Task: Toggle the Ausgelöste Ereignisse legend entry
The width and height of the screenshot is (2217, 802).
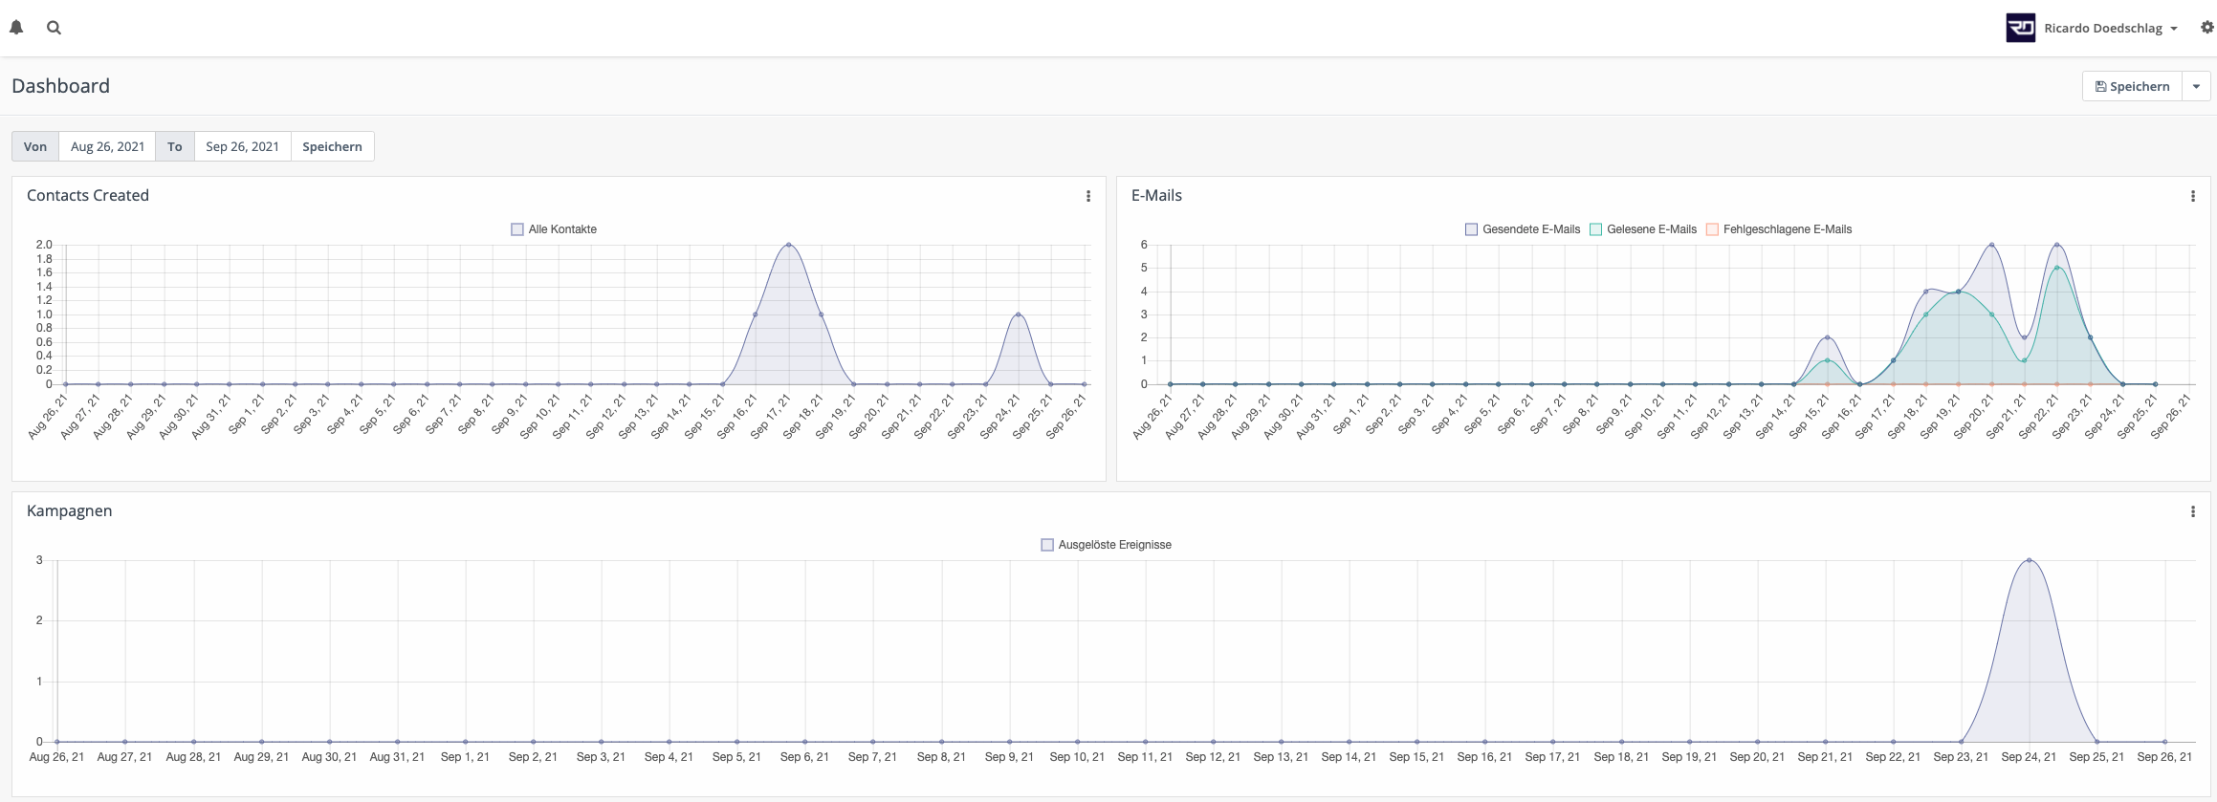Action: point(1106,545)
